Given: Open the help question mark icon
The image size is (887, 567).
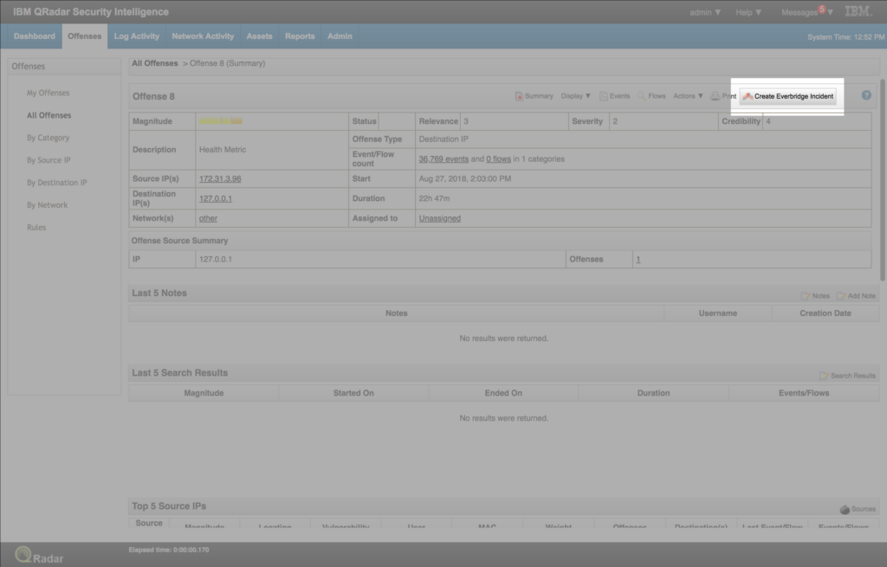Looking at the screenshot, I should coord(866,95).
